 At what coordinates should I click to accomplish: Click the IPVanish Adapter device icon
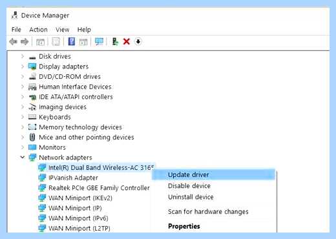(42, 178)
